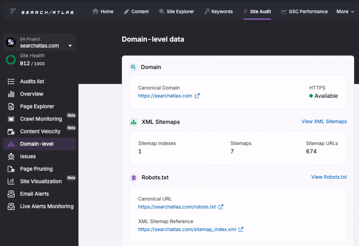The image size is (359, 246).
Task: Click the Site Health score ring
Action: point(11,60)
